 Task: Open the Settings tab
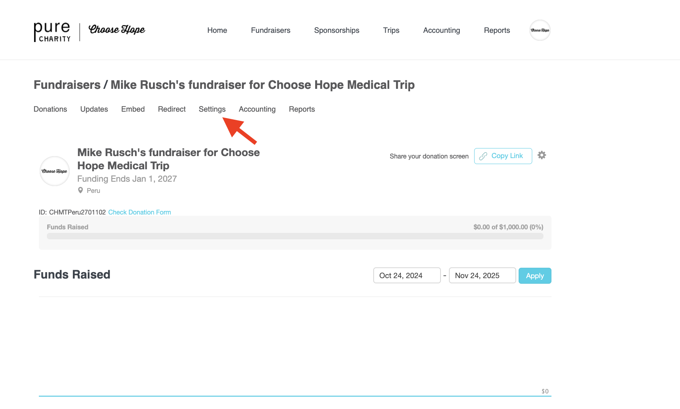[x=212, y=109]
